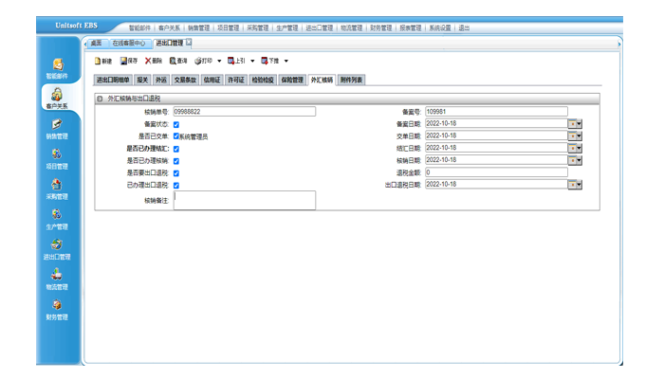This screenshot has height=379, width=664.
Task: Click the 退税金额 input field
Action: 503,172
